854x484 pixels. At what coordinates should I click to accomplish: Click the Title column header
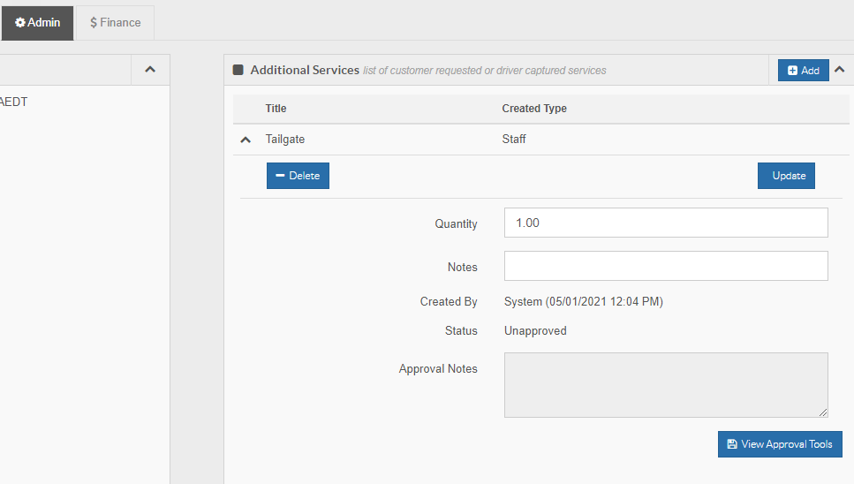(x=276, y=109)
